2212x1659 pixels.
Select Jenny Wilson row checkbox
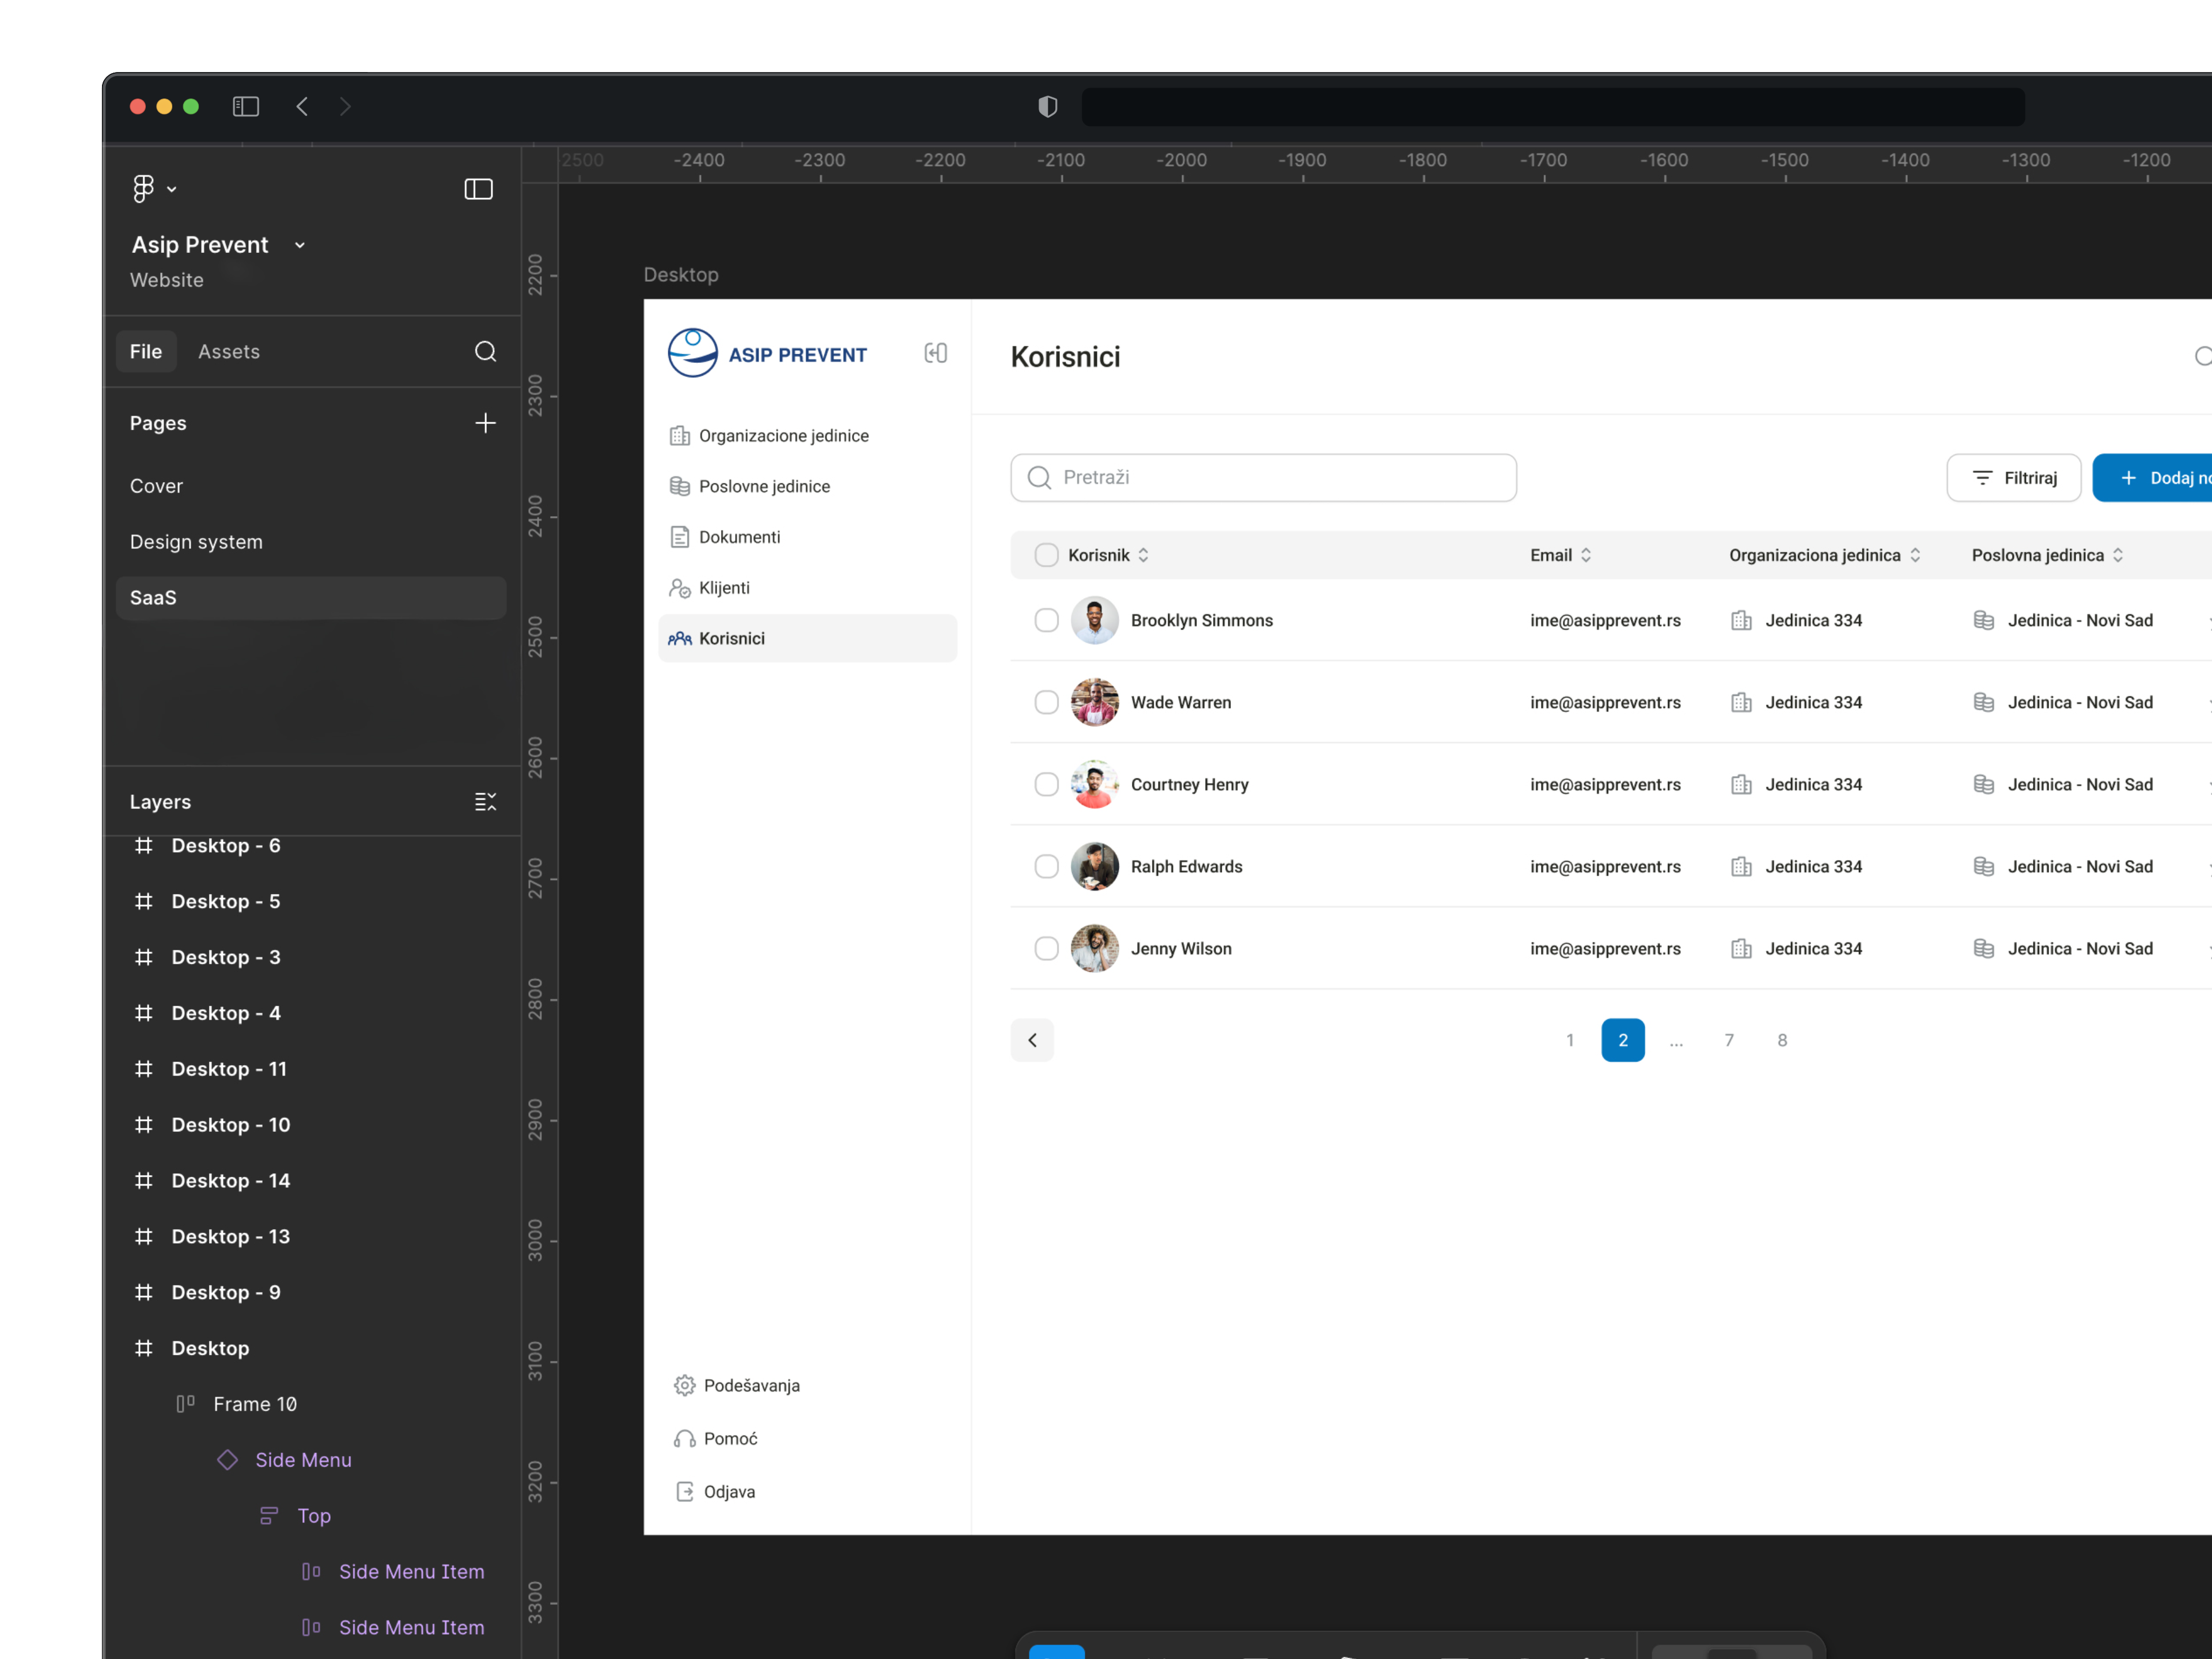[x=1046, y=948]
